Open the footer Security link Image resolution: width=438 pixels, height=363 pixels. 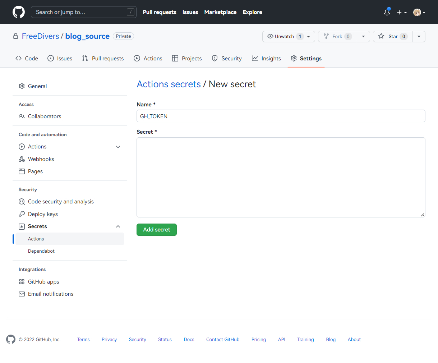[138, 340]
